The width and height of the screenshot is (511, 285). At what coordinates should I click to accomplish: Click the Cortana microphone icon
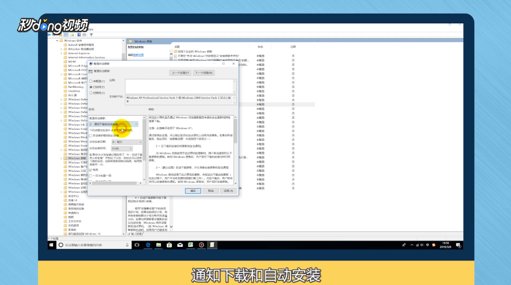point(127,245)
